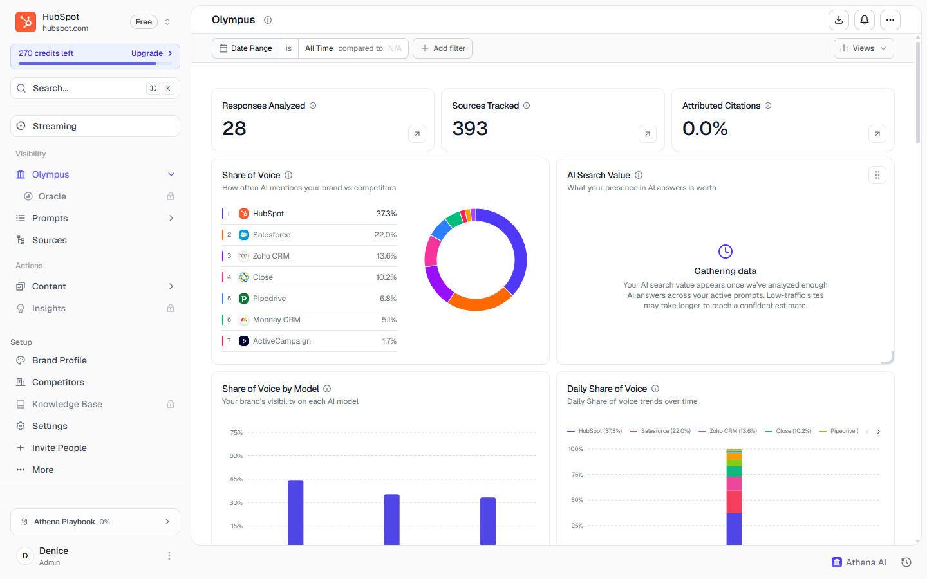Image resolution: width=927 pixels, height=579 pixels.
Task: Expand the Athena Playbook panel
Action: pos(95,522)
